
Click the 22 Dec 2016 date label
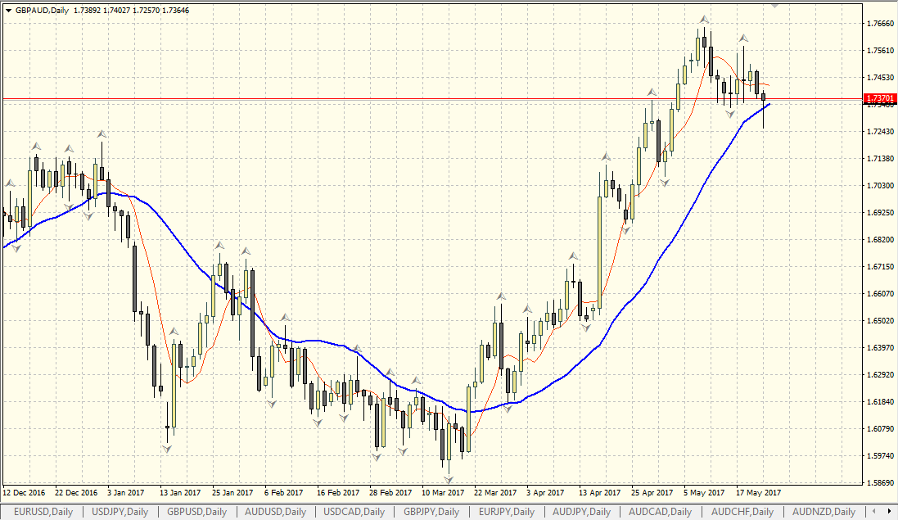pyautogui.click(x=76, y=492)
